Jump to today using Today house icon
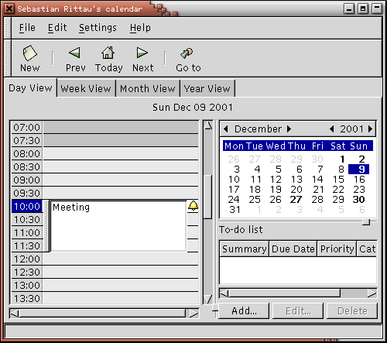Screen dimensions: 387x343 coord(108,53)
